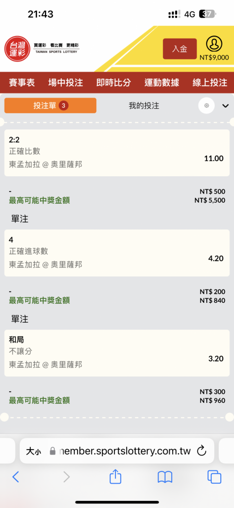The width and height of the screenshot is (234, 508).
Task: Open Safari bookmarks book icon
Action: click(x=165, y=477)
